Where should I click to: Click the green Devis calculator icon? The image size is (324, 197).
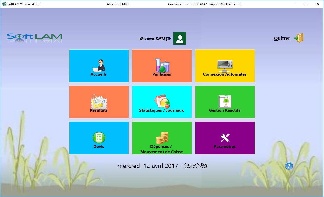99,138
